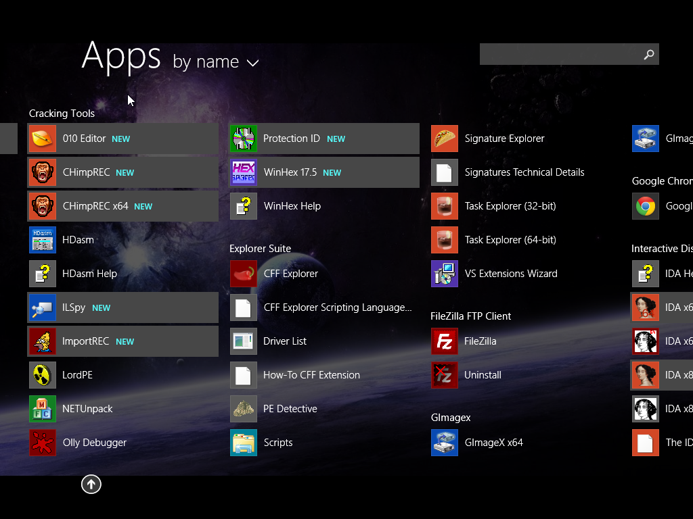
Task: Launch WinHex 17.5 icon
Action: pyautogui.click(x=244, y=172)
